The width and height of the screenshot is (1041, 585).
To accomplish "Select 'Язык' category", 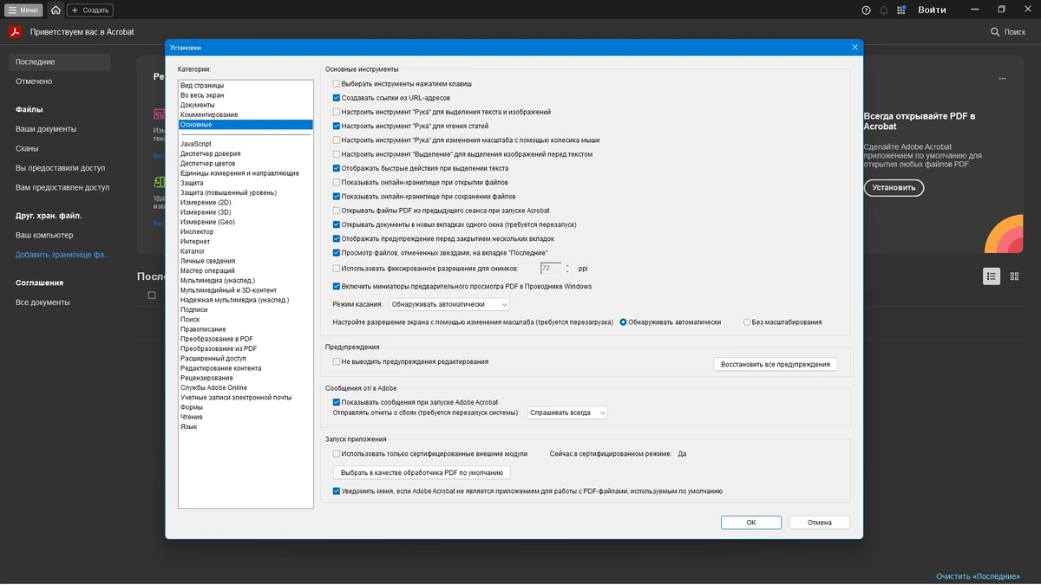I will click(x=245, y=426).
